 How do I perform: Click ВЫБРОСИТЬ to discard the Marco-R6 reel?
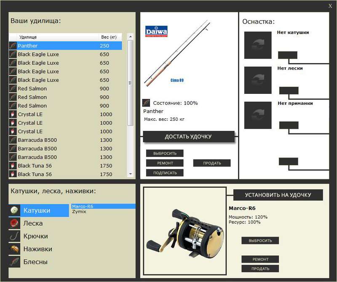(260, 241)
